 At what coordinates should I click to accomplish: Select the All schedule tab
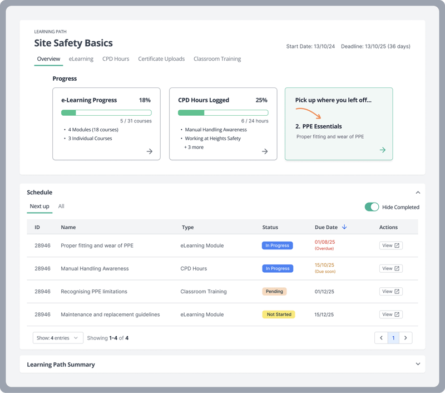coord(61,207)
